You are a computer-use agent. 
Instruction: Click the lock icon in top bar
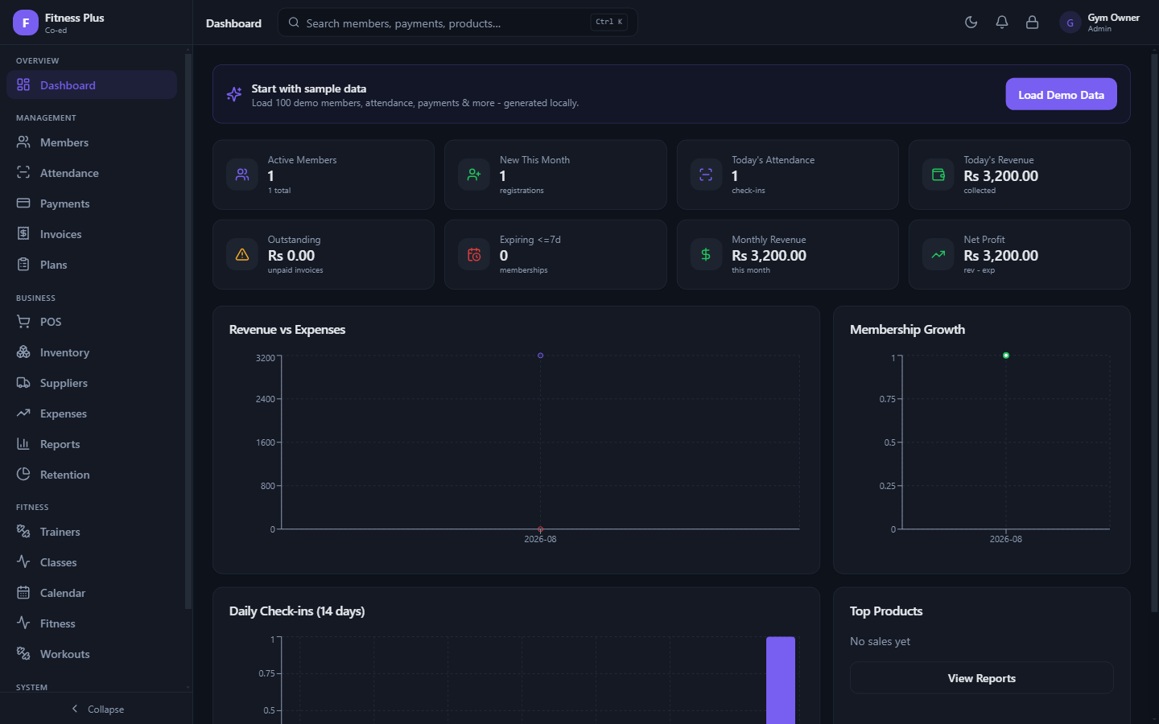click(x=1033, y=23)
